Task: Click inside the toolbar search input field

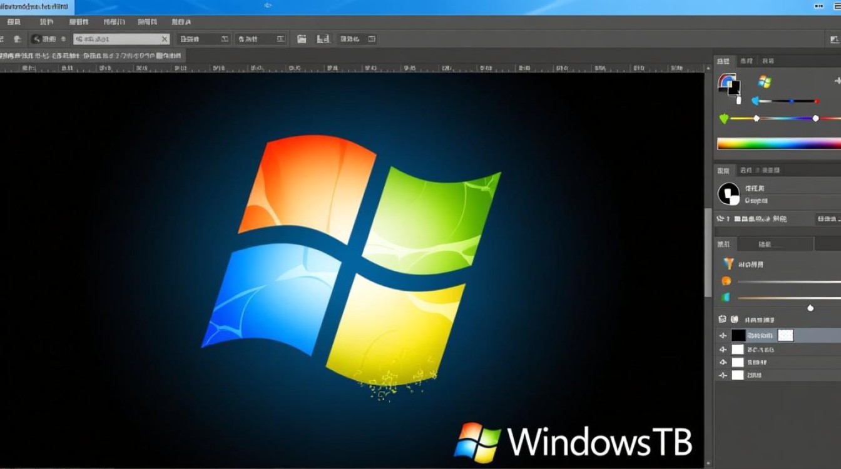Action: click(119, 38)
